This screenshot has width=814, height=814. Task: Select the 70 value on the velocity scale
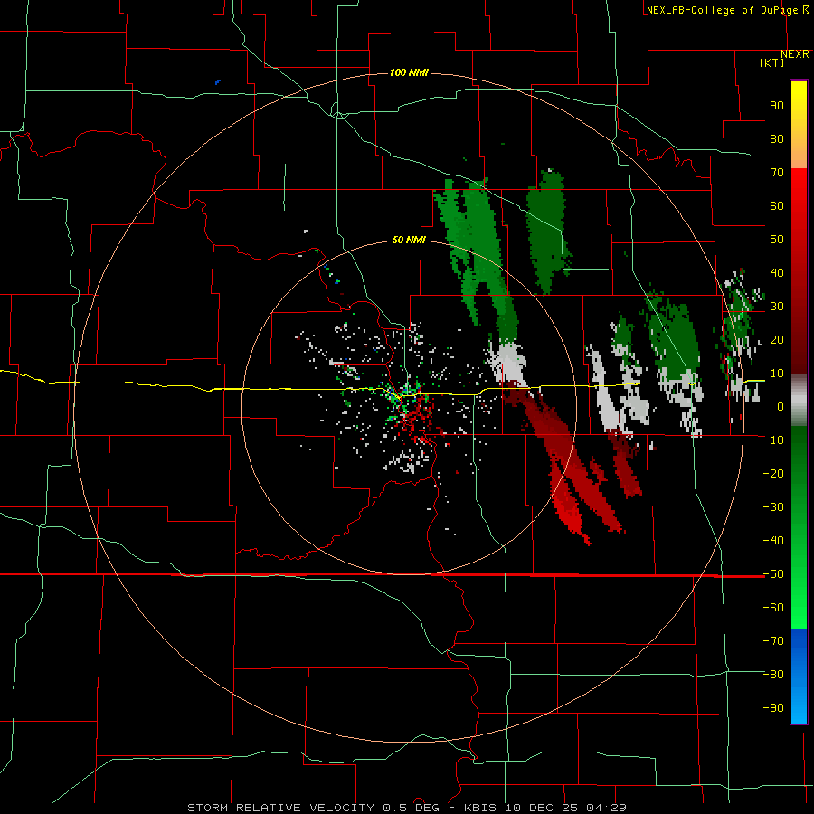(x=777, y=173)
